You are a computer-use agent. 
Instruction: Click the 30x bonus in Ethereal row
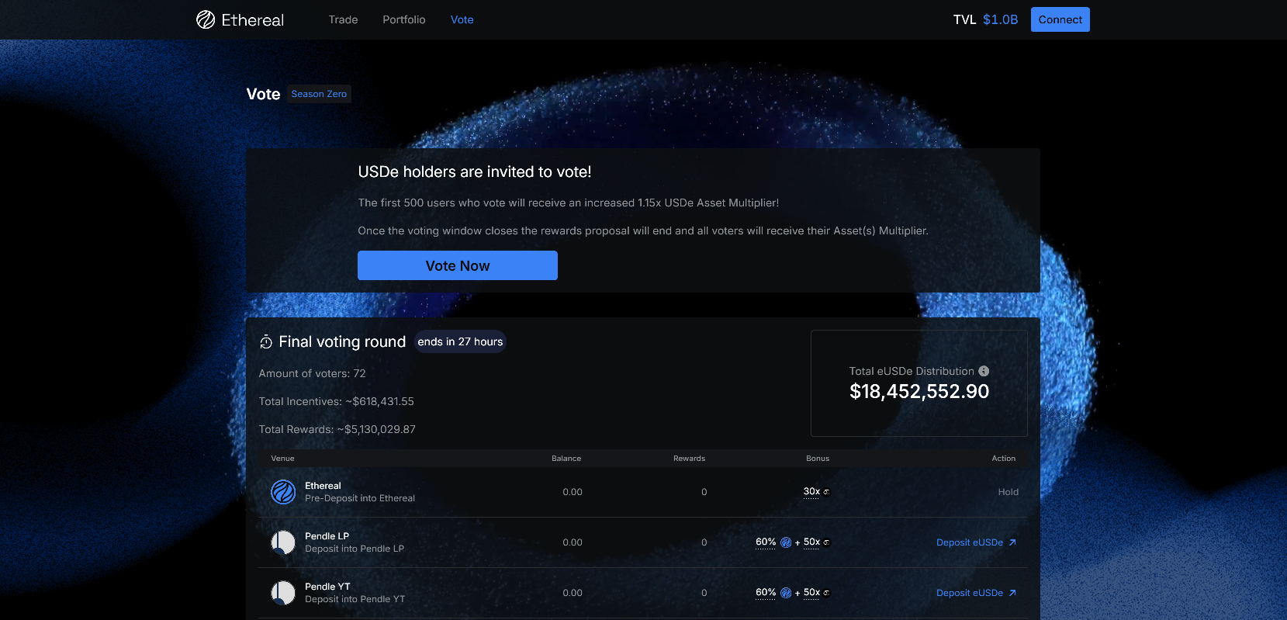811,491
